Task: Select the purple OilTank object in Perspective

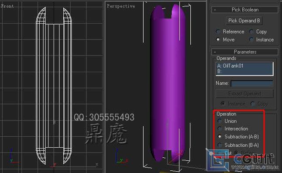Action: (167, 83)
